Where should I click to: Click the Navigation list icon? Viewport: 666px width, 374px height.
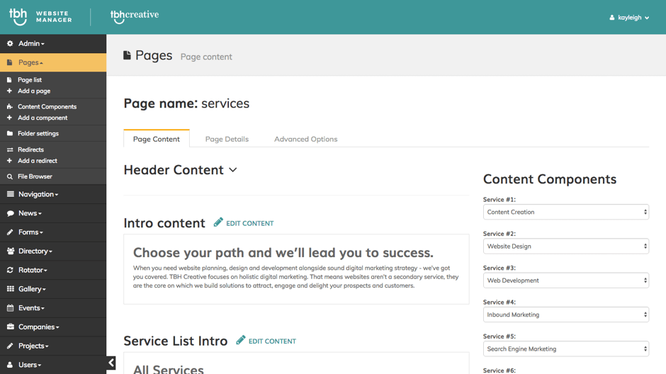[10, 194]
